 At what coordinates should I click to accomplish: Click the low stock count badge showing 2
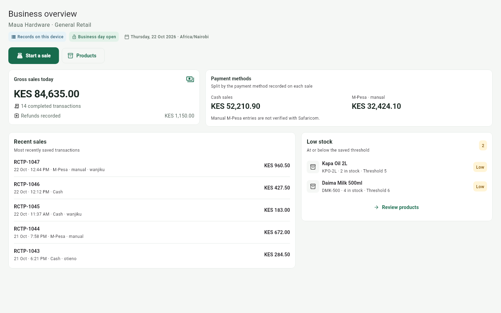tap(483, 145)
